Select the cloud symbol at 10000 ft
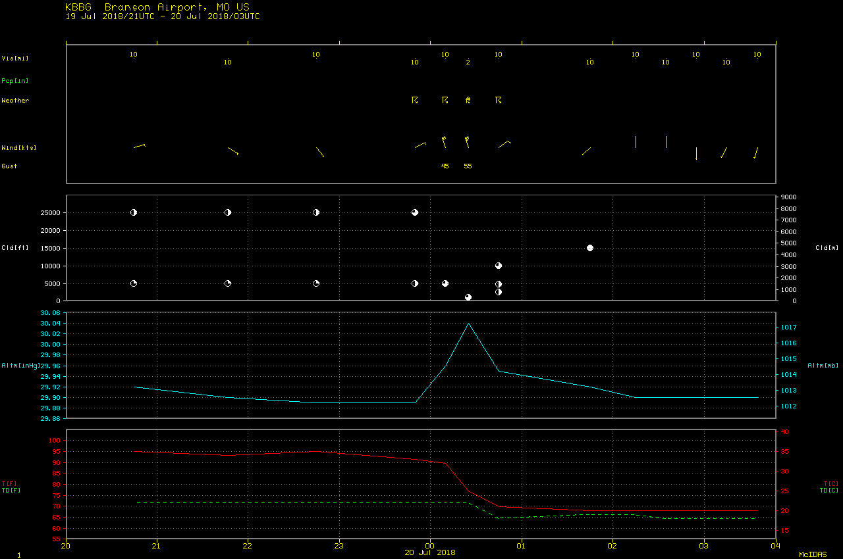This screenshot has width=843, height=559. click(x=499, y=266)
